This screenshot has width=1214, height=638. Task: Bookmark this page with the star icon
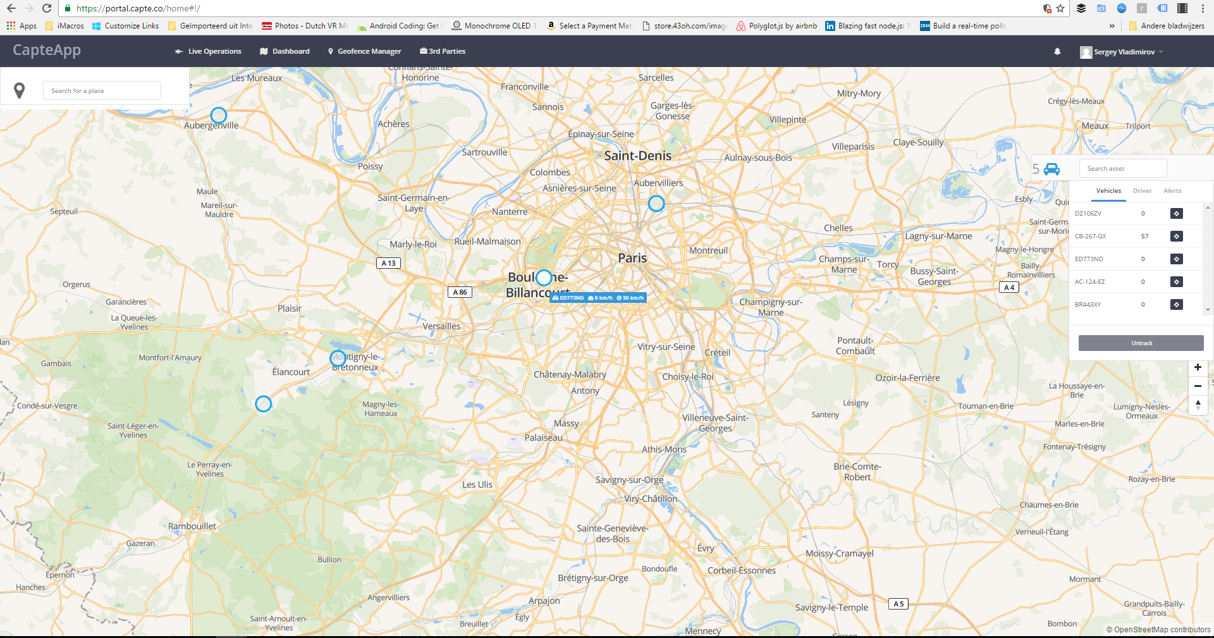[1060, 8]
